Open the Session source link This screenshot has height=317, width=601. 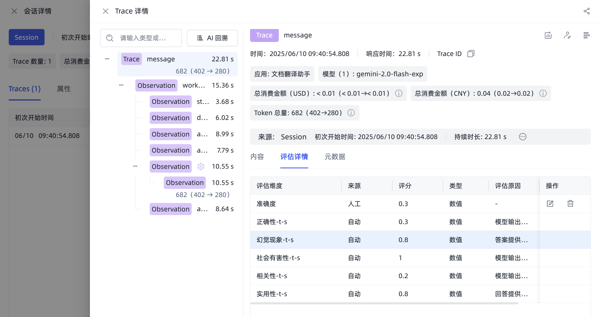[293, 137]
